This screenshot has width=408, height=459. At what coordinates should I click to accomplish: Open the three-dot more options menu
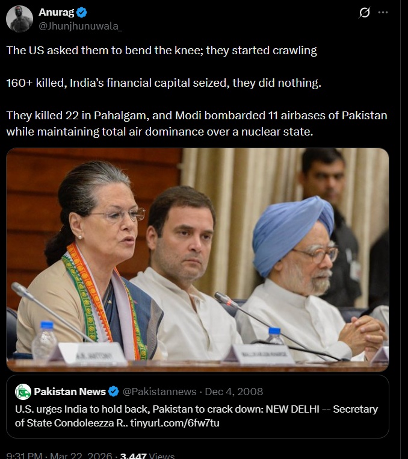(383, 13)
